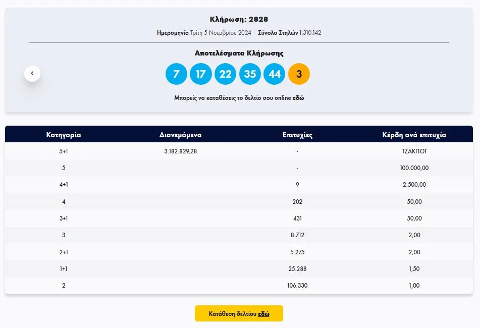Click the ΤΖΑΚΠΟΤ winnings cell

point(414,151)
